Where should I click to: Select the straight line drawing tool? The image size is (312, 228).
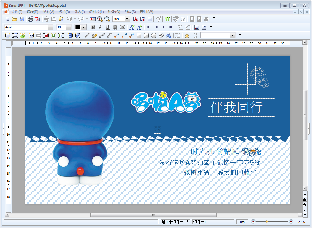click(x=87, y=35)
